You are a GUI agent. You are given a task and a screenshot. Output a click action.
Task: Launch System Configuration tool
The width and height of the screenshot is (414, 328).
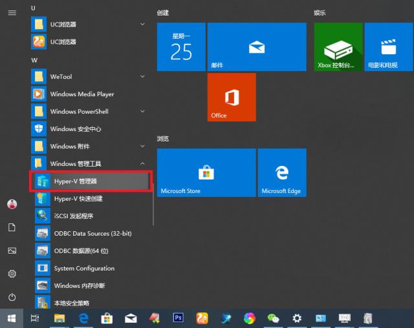coord(84,269)
